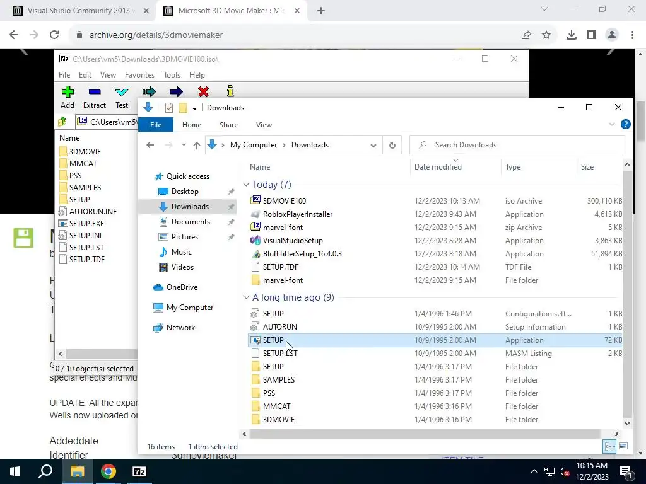Open Explorer address bar history dropdown
The image size is (646, 484).
click(373, 146)
